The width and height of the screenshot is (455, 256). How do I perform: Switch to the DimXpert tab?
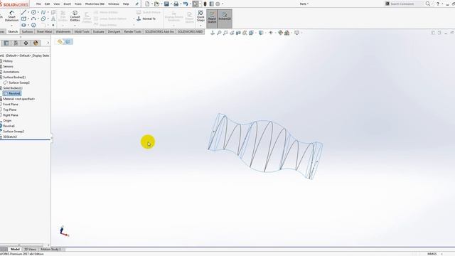click(114, 31)
